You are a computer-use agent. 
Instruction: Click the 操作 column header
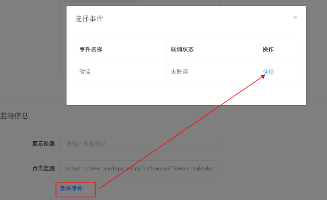tap(278, 49)
